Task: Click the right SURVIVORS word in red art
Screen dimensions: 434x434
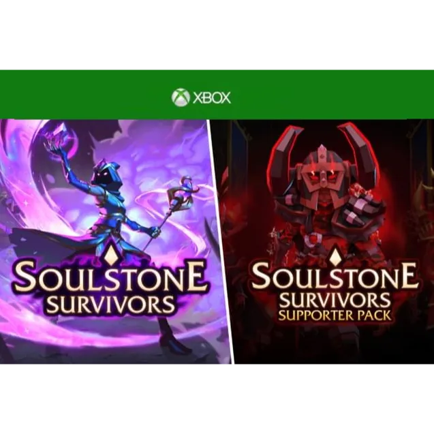Action: click(335, 300)
